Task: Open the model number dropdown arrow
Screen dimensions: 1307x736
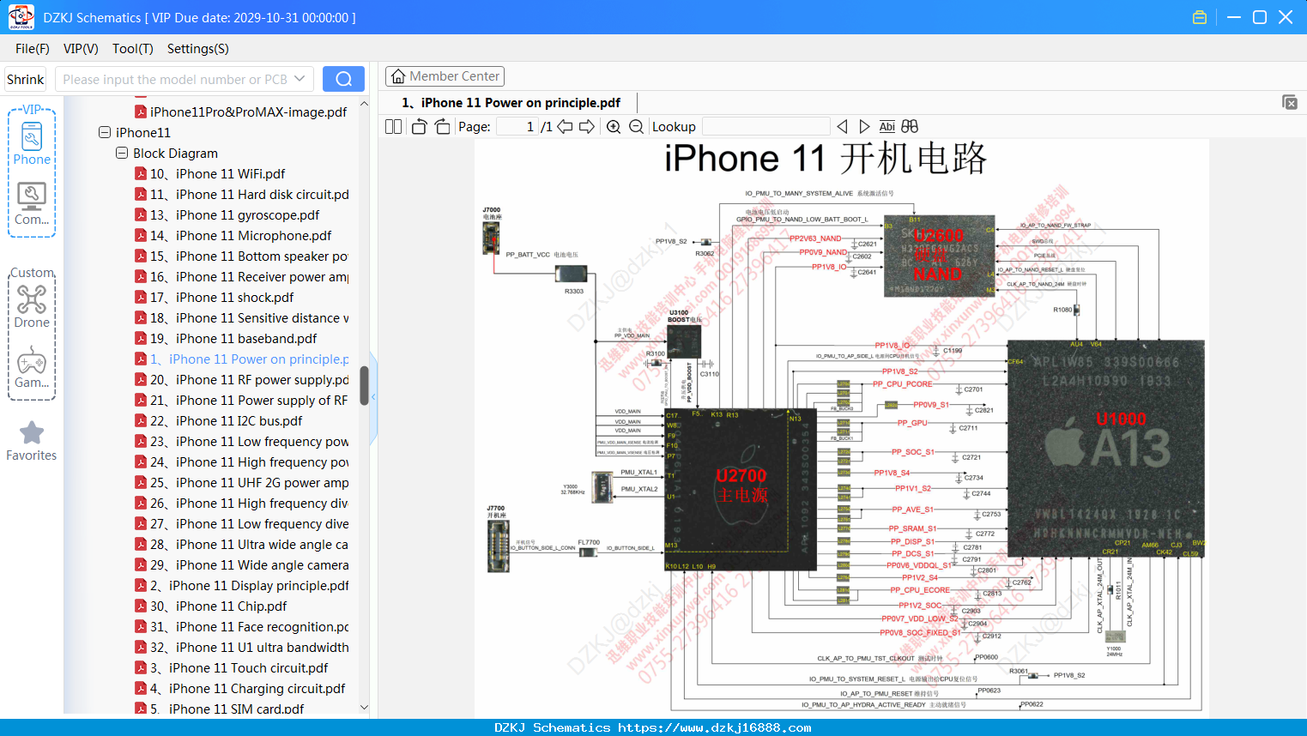Action: 300,79
